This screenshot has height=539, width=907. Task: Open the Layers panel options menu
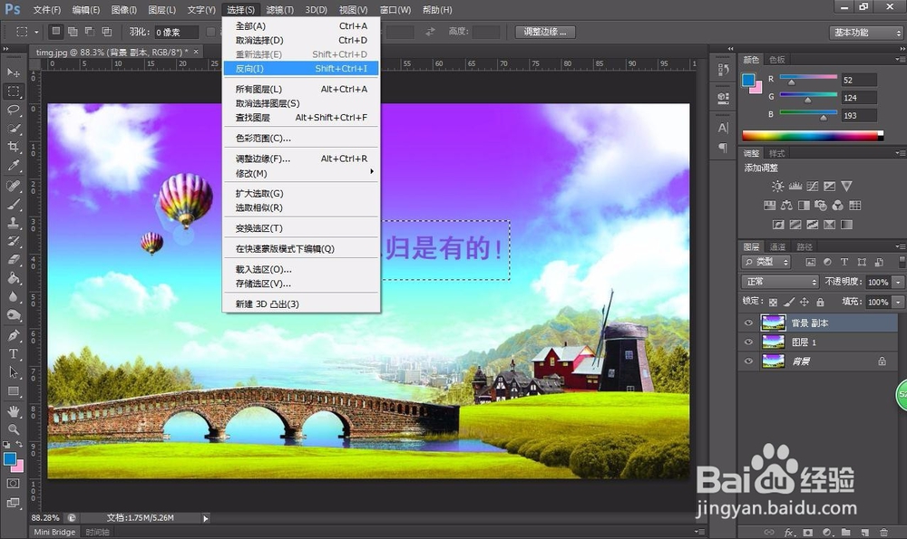click(x=900, y=246)
